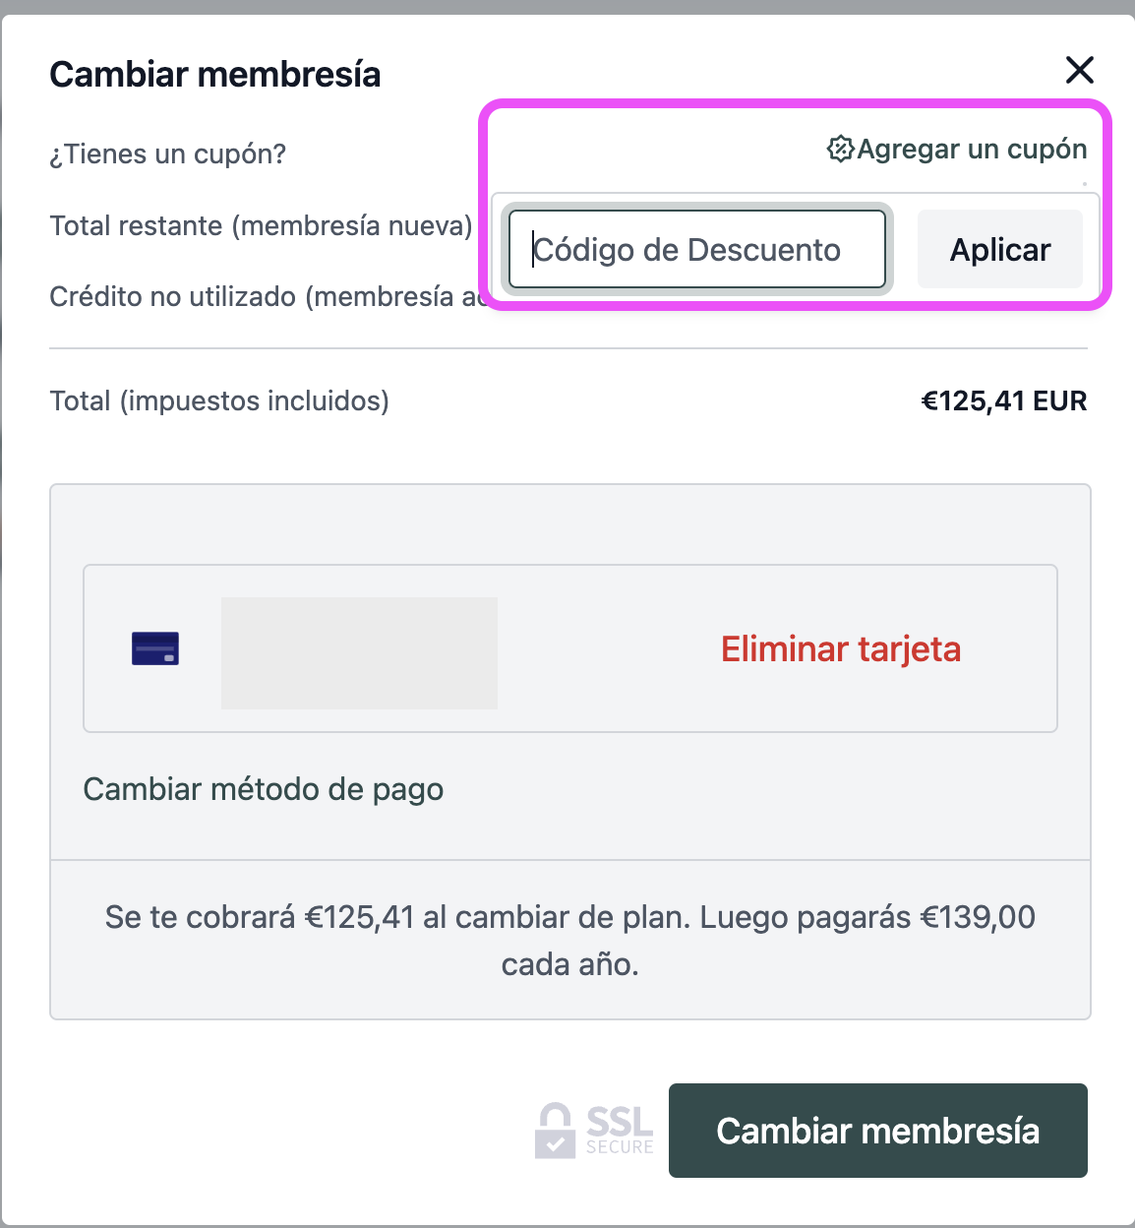This screenshot has height=1228, width=1135.
Task: Focus the Código de Descuento field
Action: click(696, 250)
